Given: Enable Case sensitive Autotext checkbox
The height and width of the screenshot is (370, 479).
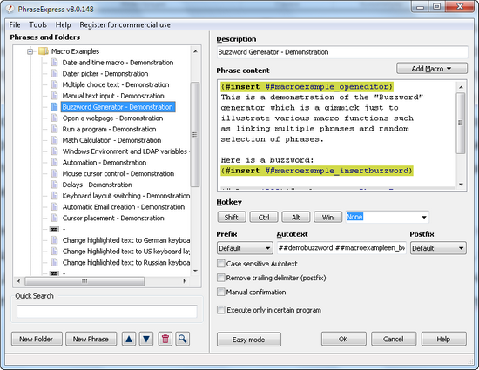Looking at the screenshot, I should click(x=220, y=264).
